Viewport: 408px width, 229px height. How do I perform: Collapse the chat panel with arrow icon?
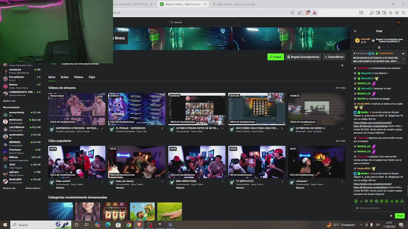(355, 31)
